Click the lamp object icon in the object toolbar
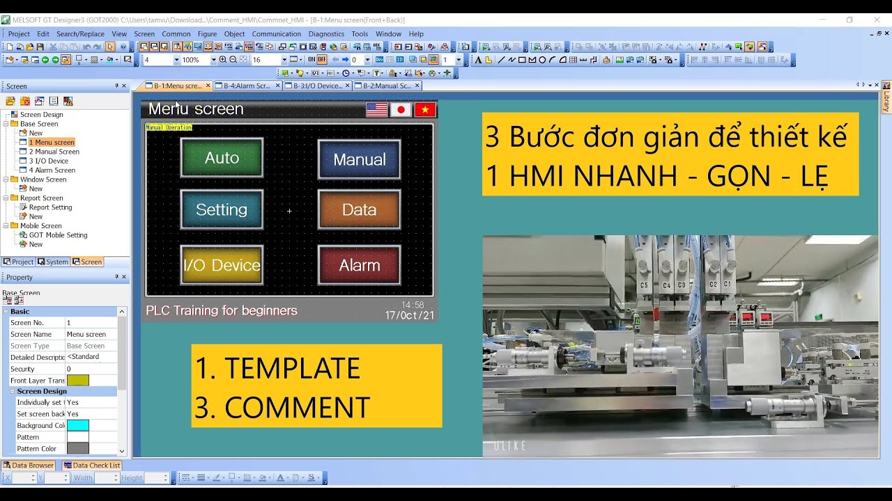Viewport: 892px width, 501px height. pos(300,73)
